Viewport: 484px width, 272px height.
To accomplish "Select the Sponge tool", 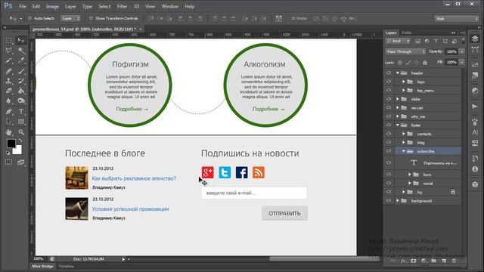I will [21, 100].
